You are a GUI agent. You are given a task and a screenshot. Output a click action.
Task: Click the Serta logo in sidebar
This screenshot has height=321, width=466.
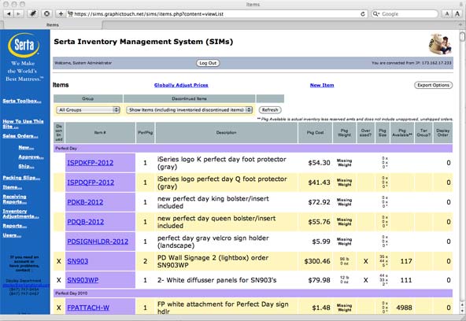point(24,45)
